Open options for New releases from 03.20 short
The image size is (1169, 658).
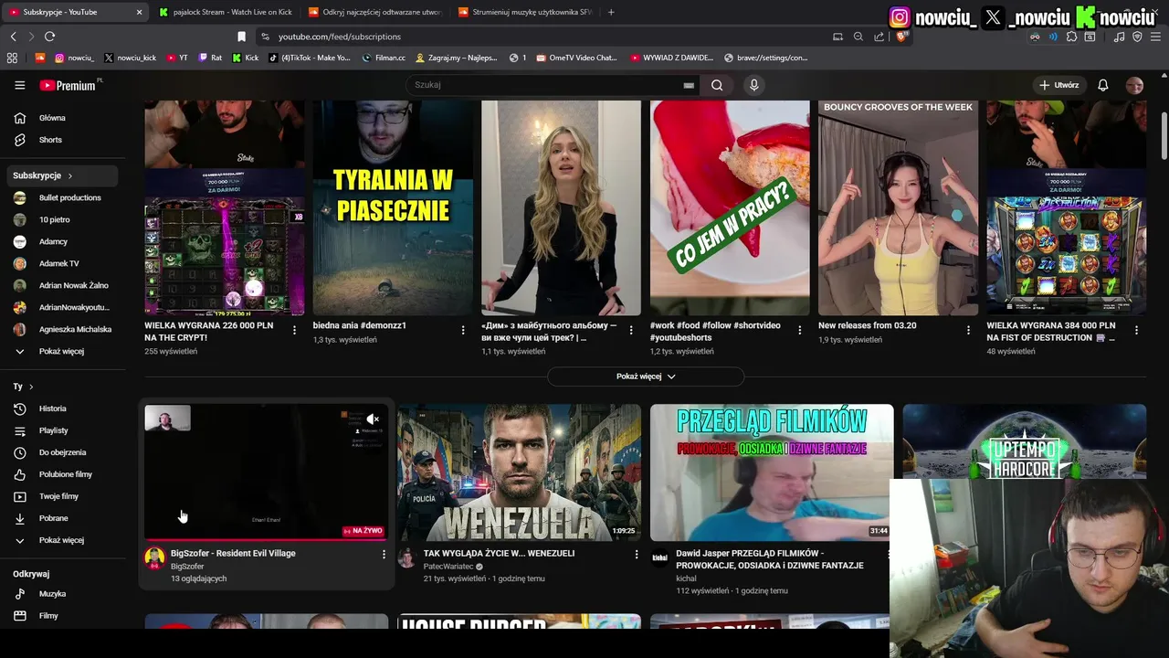coord(968,330)
